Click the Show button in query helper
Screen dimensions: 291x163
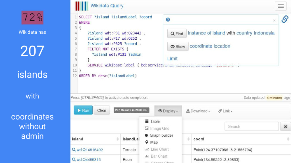point(178,46)
